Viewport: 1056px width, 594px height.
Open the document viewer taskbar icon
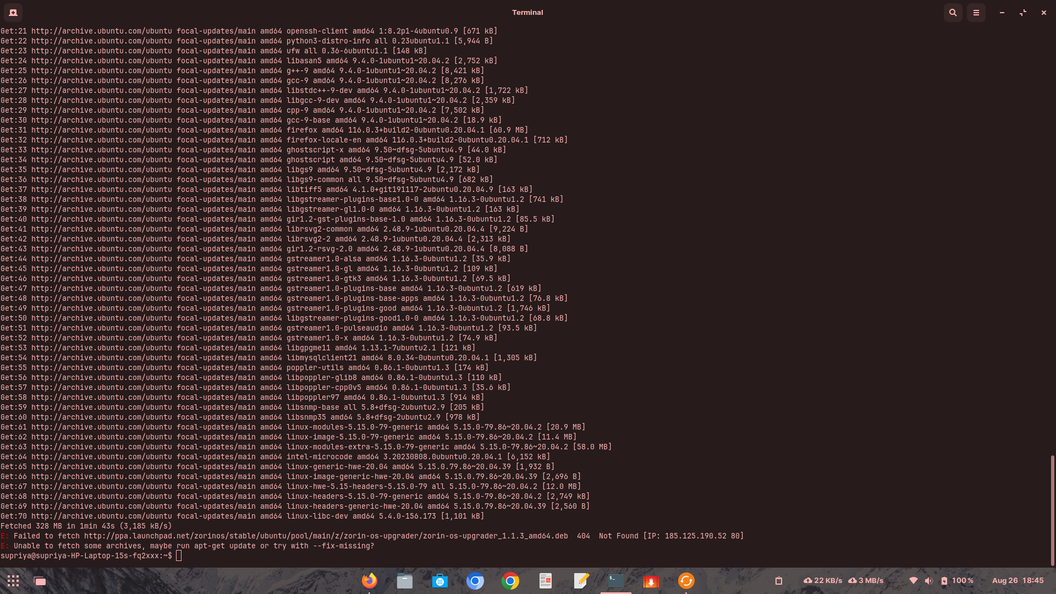pos(546,581)
